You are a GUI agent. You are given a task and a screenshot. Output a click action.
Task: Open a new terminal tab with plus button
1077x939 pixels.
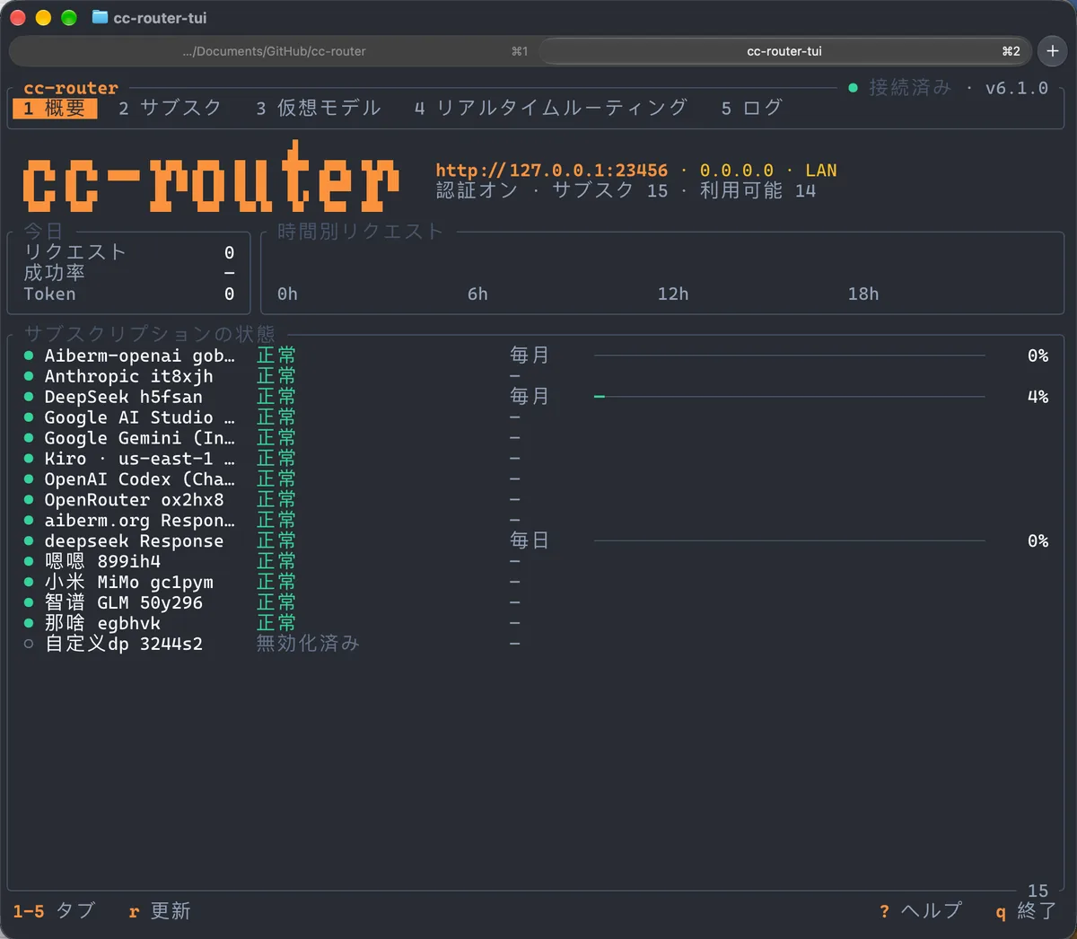pos(1052,51)
